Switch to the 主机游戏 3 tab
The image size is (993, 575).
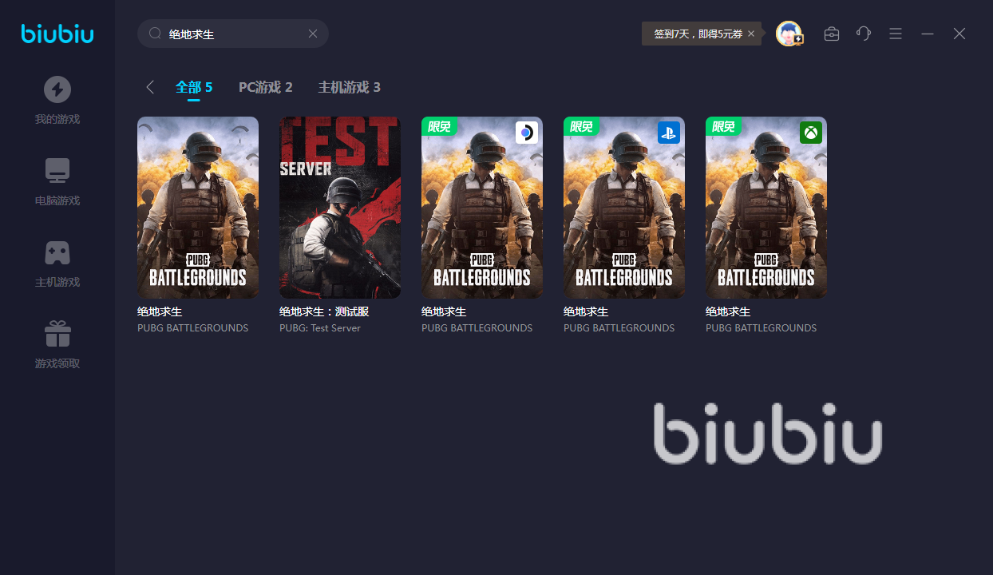350,87
